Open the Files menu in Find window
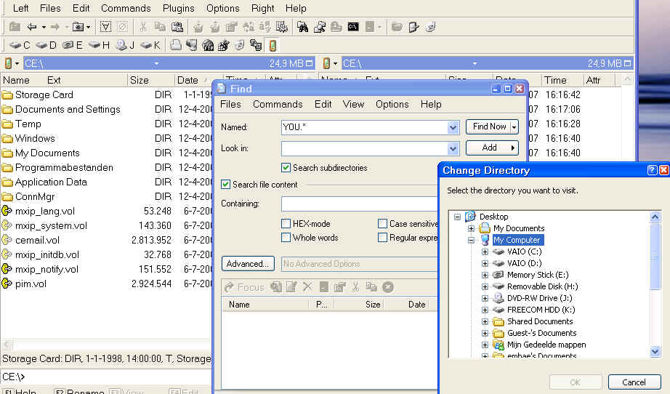This screenshot has height=394, width=670. coord(230,104)
